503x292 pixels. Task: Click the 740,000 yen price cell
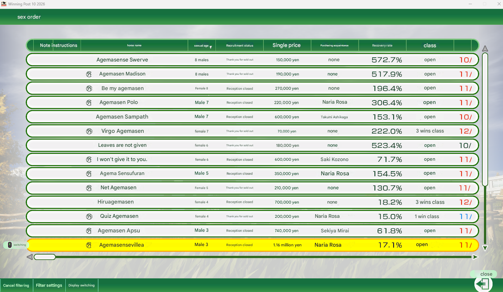287,231
